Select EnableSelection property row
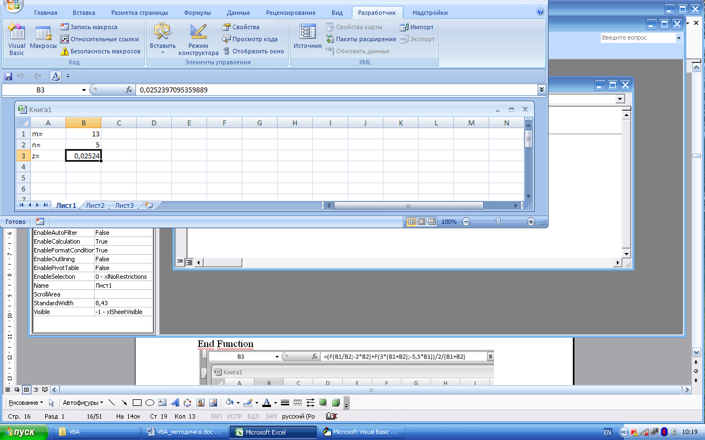 tap(93, 277)
